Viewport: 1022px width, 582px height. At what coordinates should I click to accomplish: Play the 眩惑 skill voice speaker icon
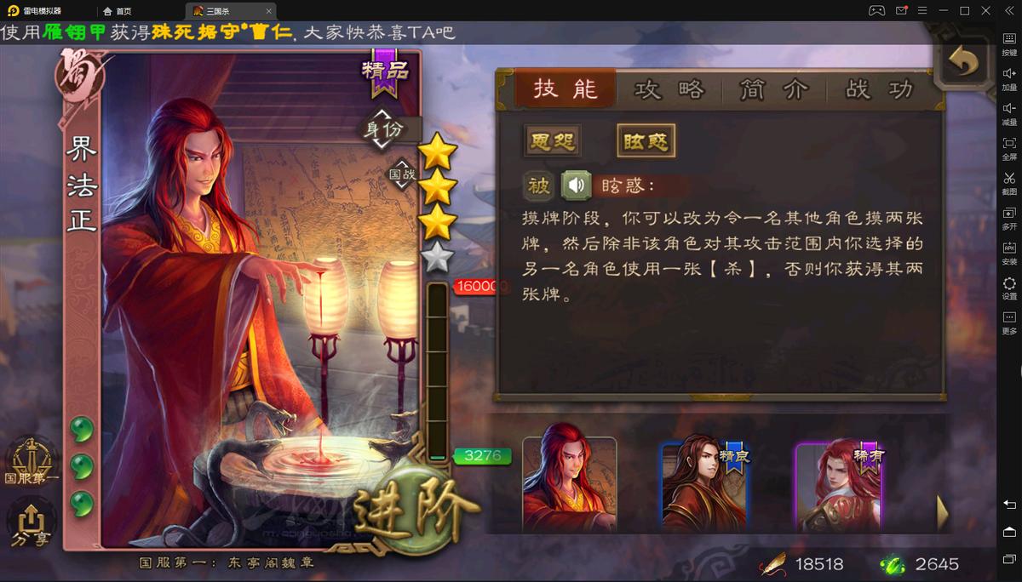[x=577, y=185]
